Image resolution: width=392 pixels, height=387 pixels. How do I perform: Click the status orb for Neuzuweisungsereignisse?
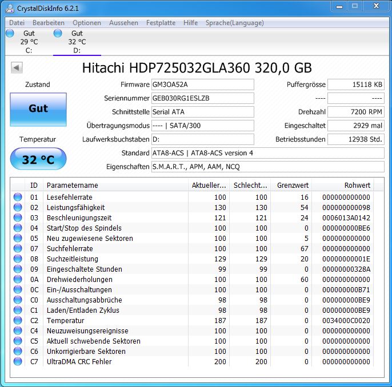tap(18, 330)
